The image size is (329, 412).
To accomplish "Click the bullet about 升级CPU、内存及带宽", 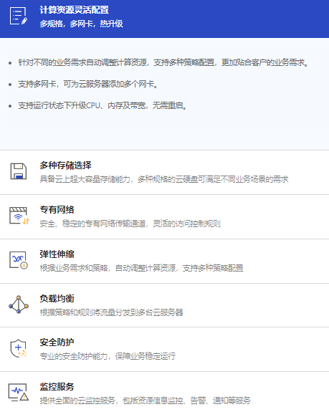I will pyautogui.click(x=102, y=105).
